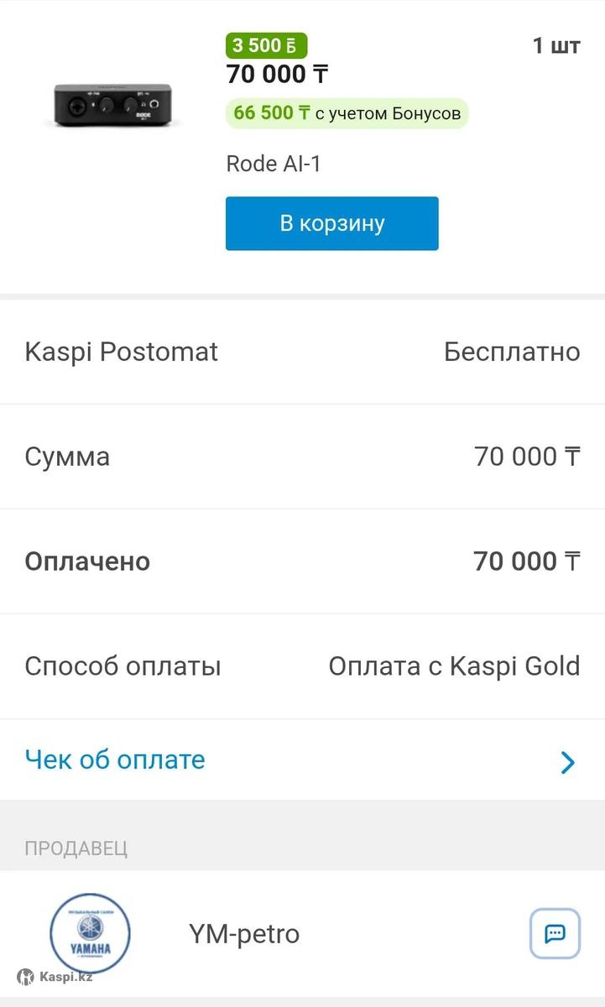Tap the green 3 500 bonus badge
The width and height of the screenshot is (605, 1007).
266,45
